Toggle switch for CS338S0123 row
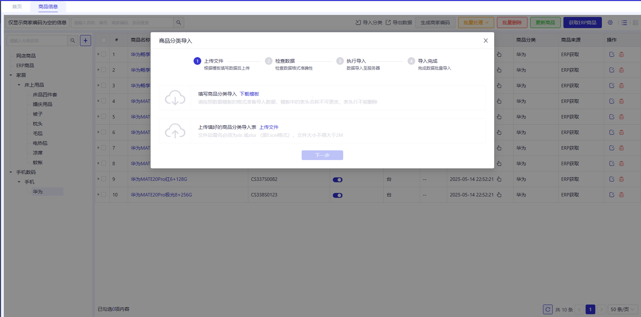 click(338, 195)
